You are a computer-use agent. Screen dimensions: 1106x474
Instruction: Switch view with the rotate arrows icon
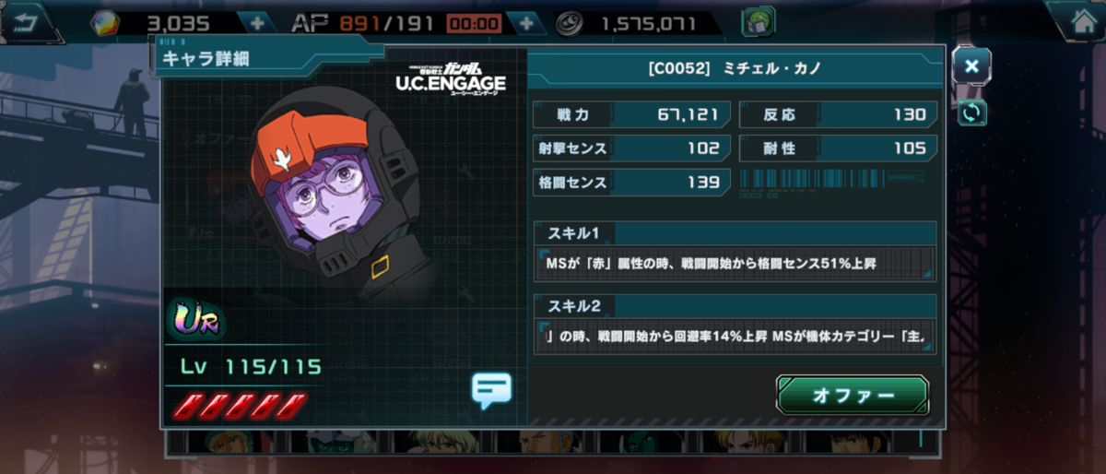(971, 112)
